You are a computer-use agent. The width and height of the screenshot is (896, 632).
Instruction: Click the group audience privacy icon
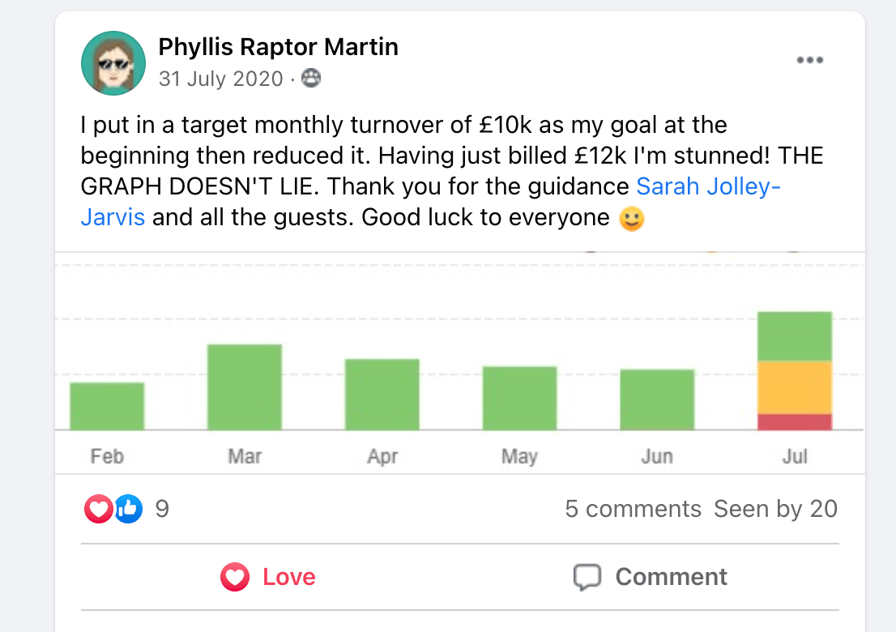310,79
